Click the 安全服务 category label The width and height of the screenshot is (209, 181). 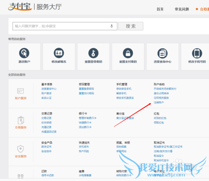(20, 156)
